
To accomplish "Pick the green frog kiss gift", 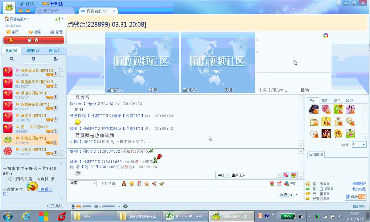I will click(350, 134).
